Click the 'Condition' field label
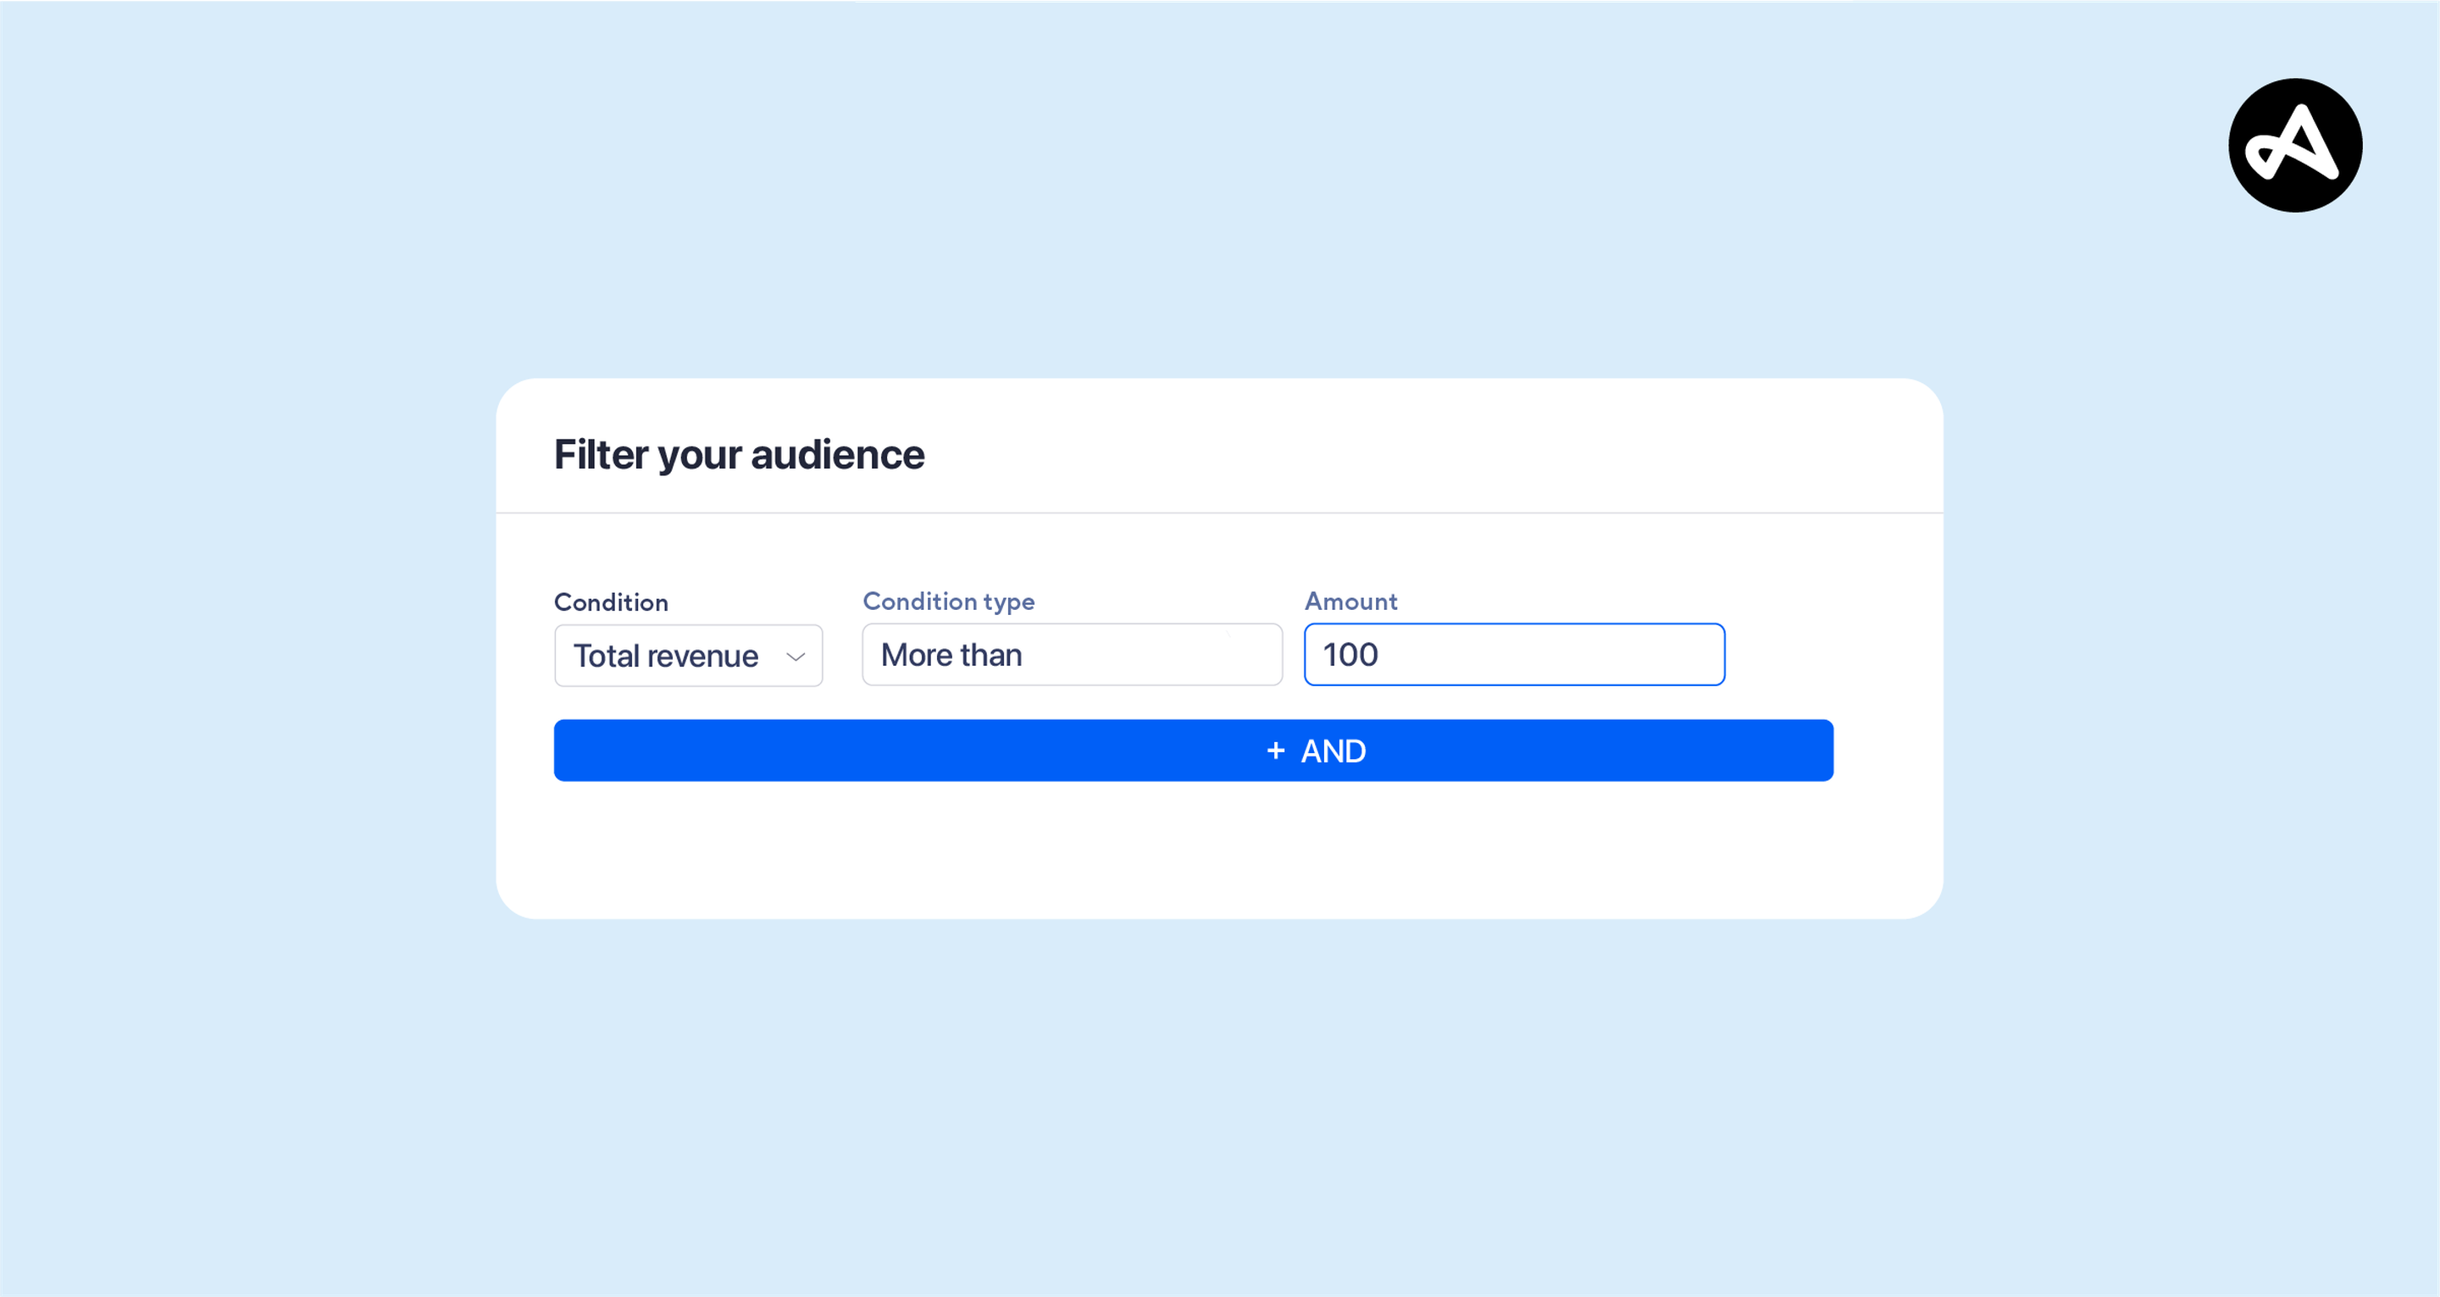 [611, 602]
